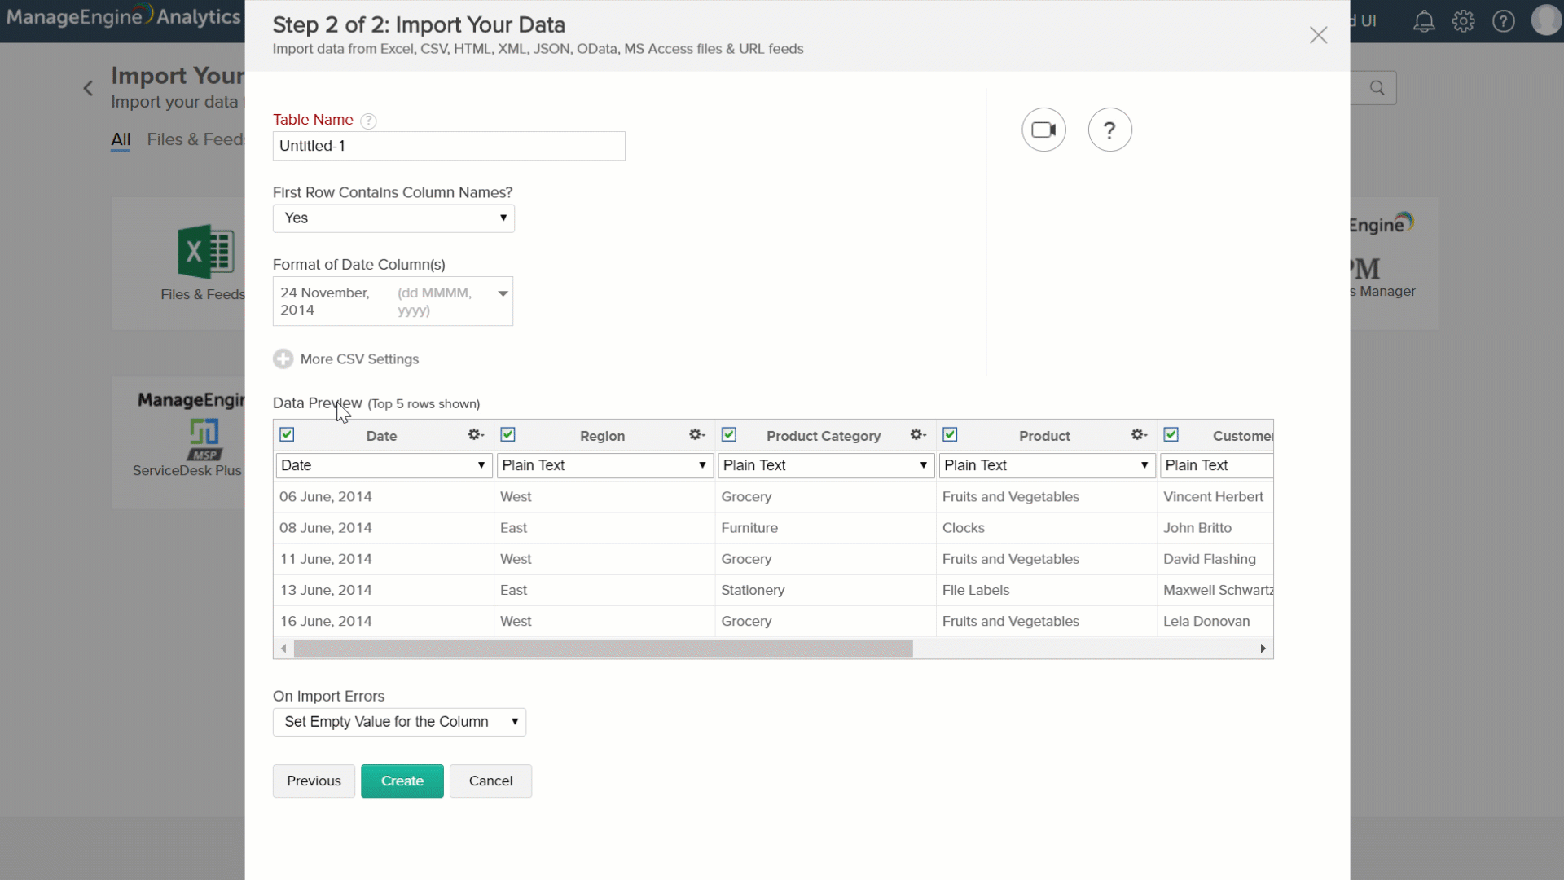Open the settings gear in the top bar
This screenshot has width=1564, height=880.
point(1464,20)
